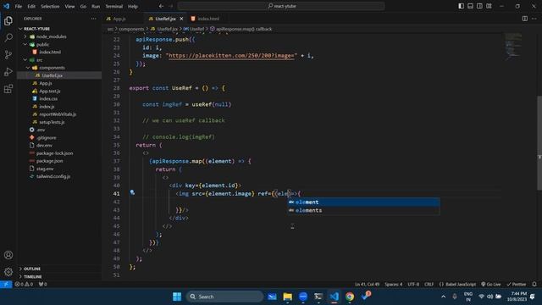Open editor more actions ellipsis
Screen dimensions: 542x305
tap(534, 19)
